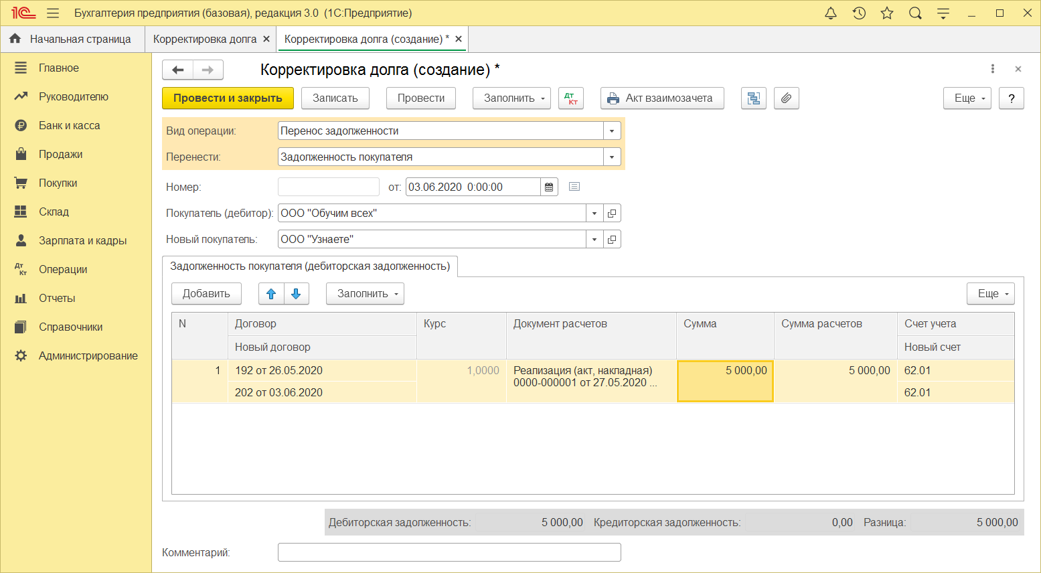
Task: Open the Главное section
Action: [x=59, y=68]
